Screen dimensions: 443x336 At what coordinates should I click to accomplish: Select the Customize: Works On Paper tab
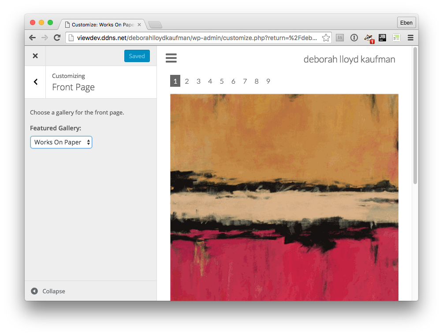click(x=101, y=25)
